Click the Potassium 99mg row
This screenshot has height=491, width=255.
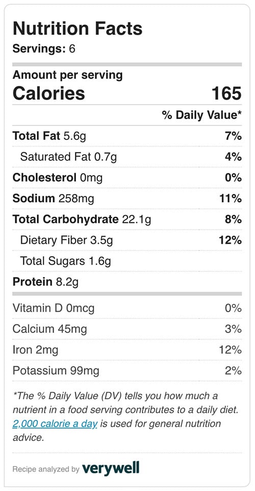pyautogui.click(x=127, y=371)
